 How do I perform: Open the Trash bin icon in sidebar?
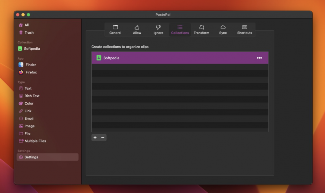tap(21, 32)
